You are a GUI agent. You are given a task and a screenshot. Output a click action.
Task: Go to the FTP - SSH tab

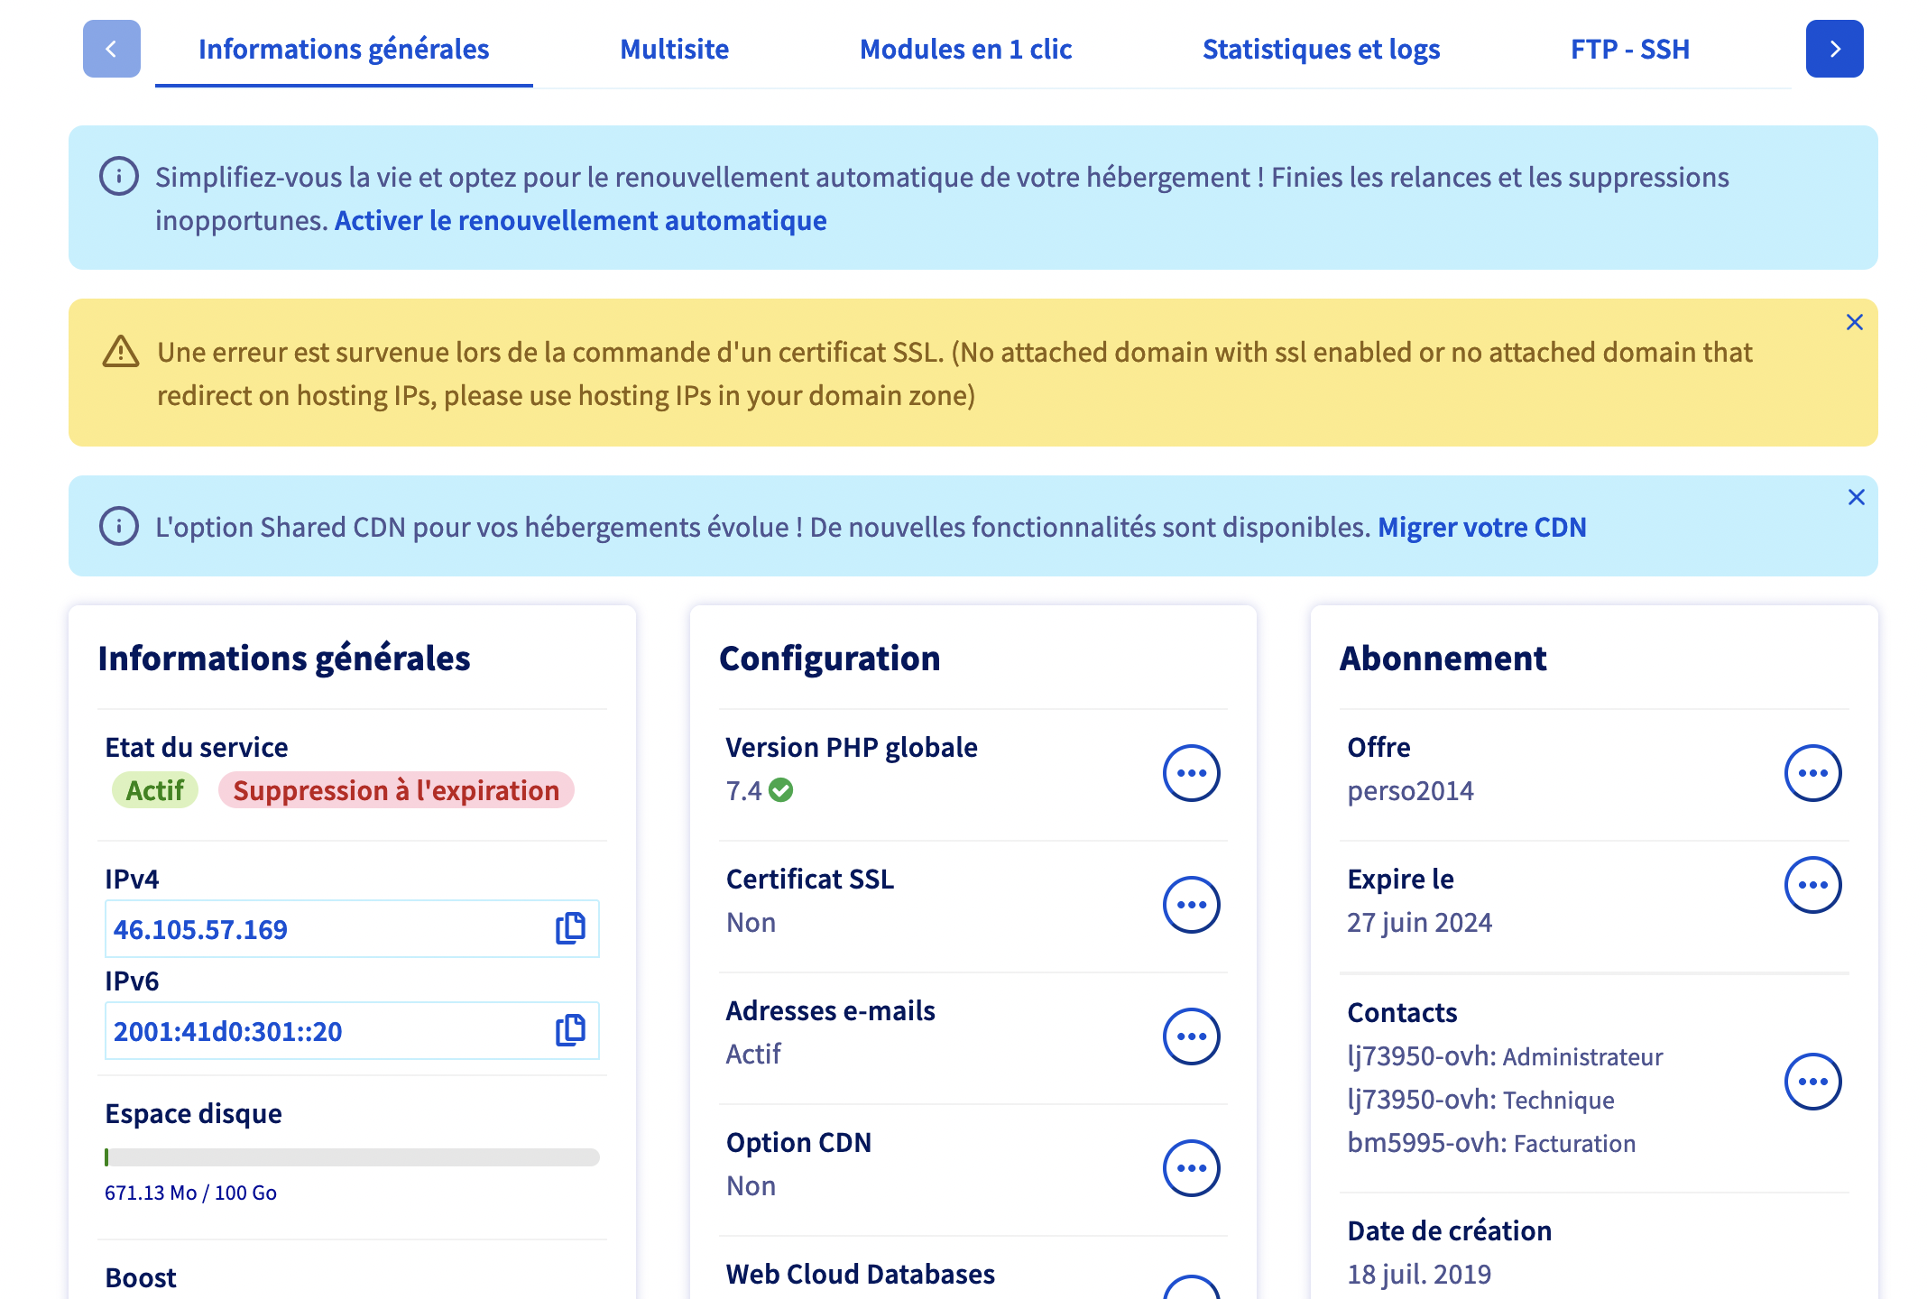click(x=1629, y=50)
